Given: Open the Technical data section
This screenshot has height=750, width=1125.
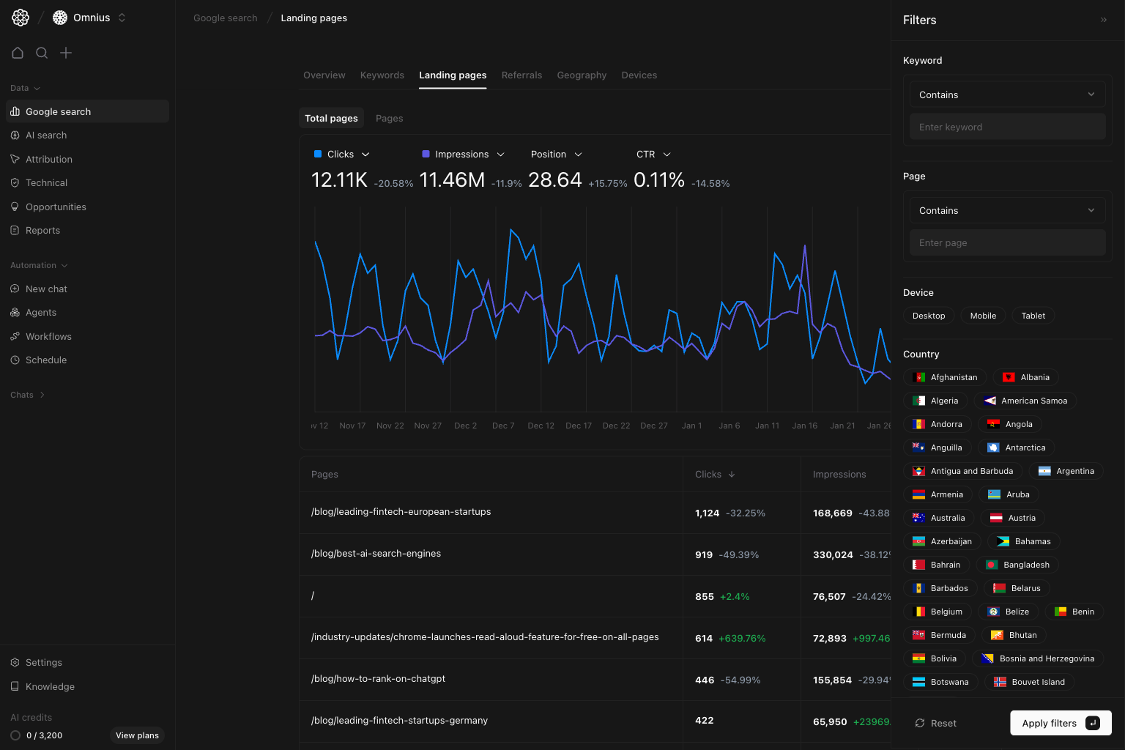Looking at the screenshot, I should point(47,182).
